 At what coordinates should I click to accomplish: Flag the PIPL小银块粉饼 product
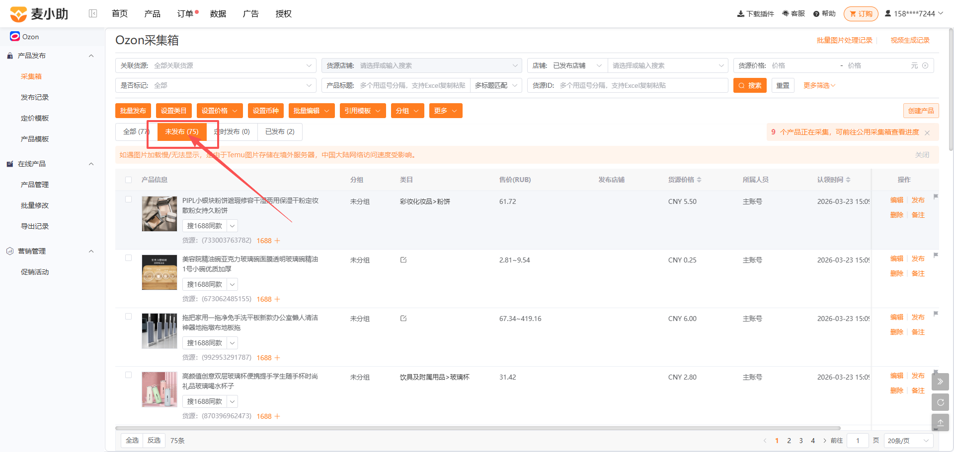[936, 196]
